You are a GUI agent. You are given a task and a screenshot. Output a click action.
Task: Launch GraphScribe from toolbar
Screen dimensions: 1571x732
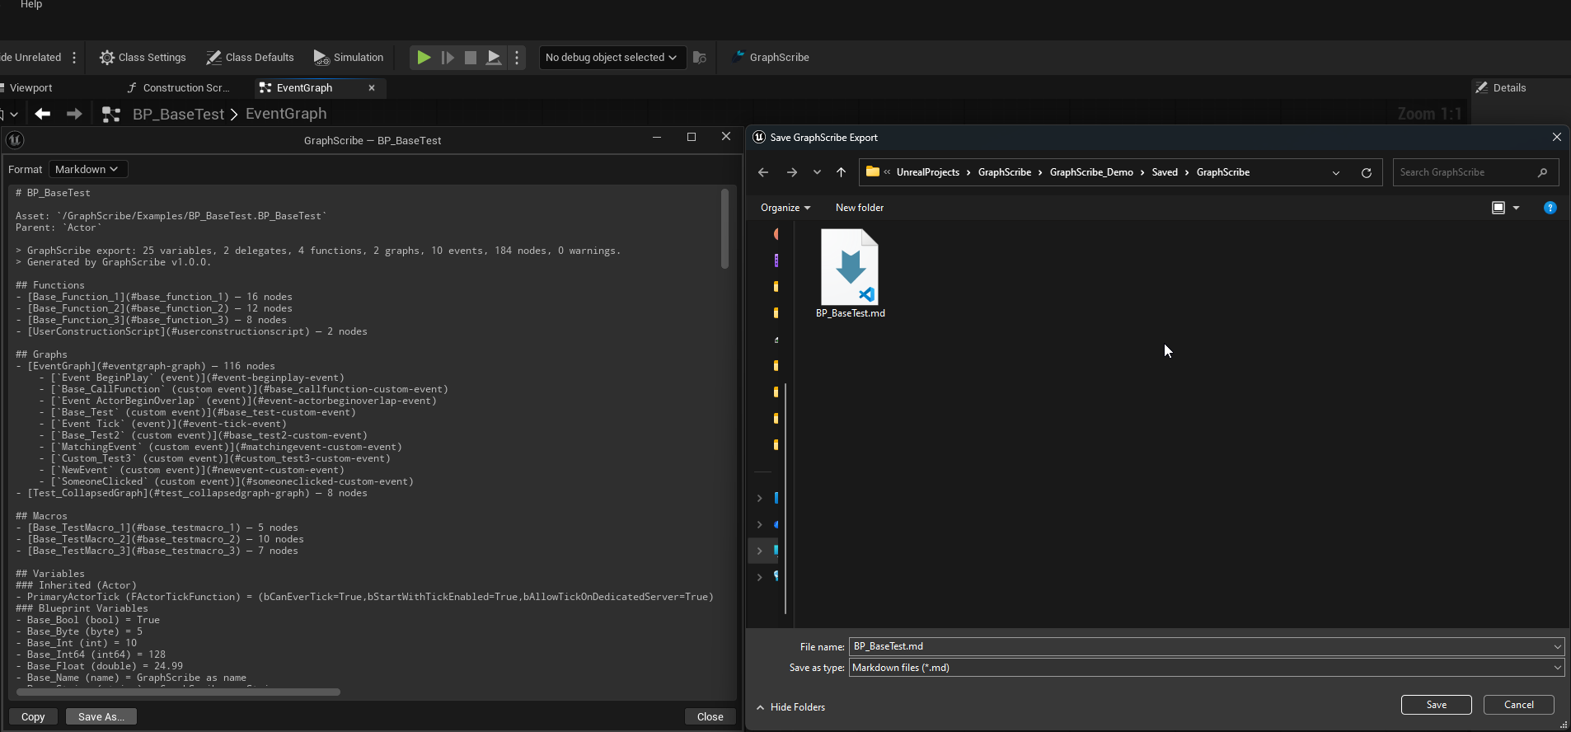click(771, 58)
